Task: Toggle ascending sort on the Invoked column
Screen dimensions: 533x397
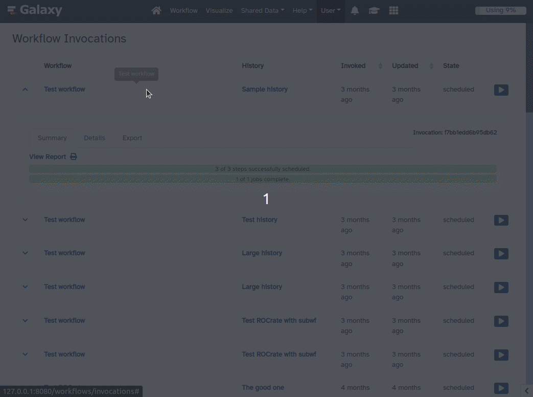Action: click(380, 65)
